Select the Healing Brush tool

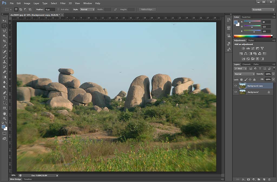tap(4, 52)
